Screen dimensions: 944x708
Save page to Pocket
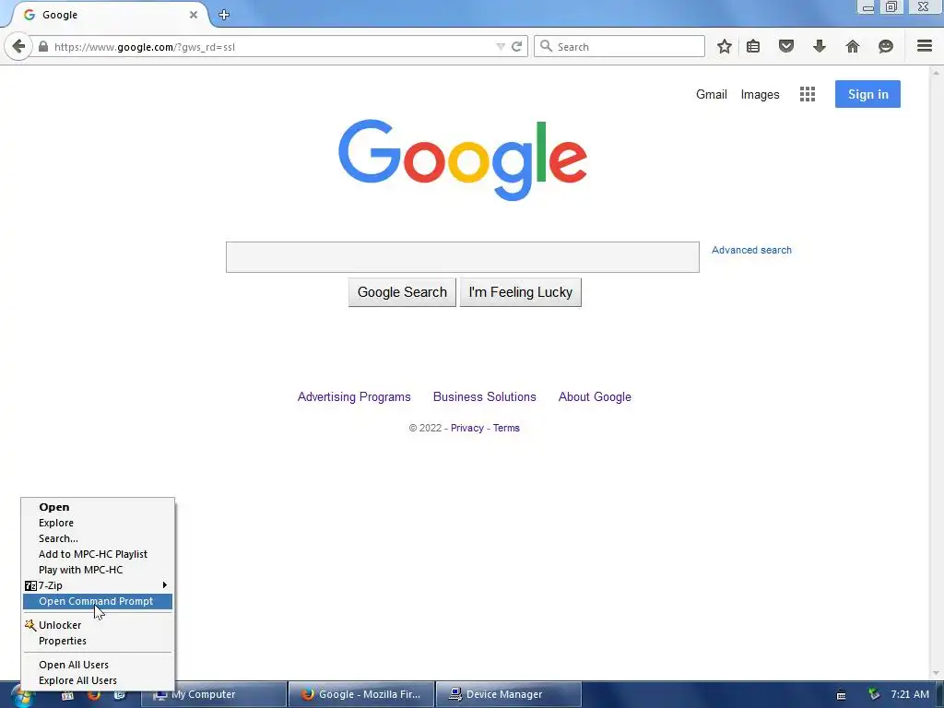pyautogui.click(x=786, y=46)
